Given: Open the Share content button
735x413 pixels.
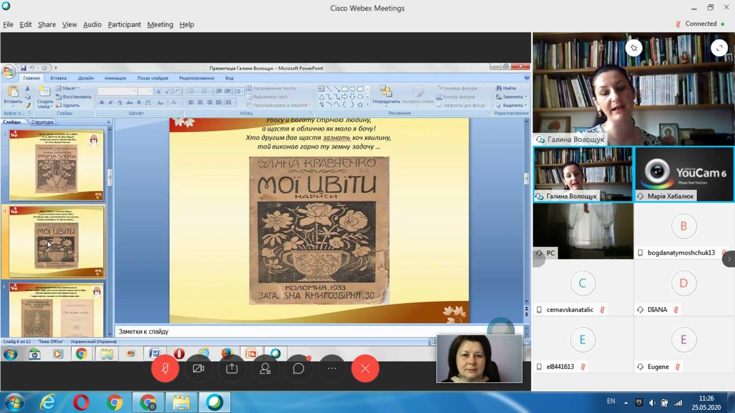Looking at the screenshot, I should coord(232,368).
